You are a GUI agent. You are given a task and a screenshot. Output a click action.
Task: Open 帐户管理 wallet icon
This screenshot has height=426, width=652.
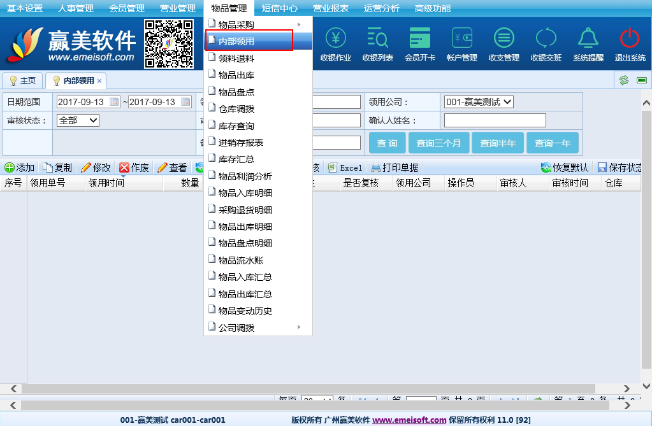[x=461, y=39]
